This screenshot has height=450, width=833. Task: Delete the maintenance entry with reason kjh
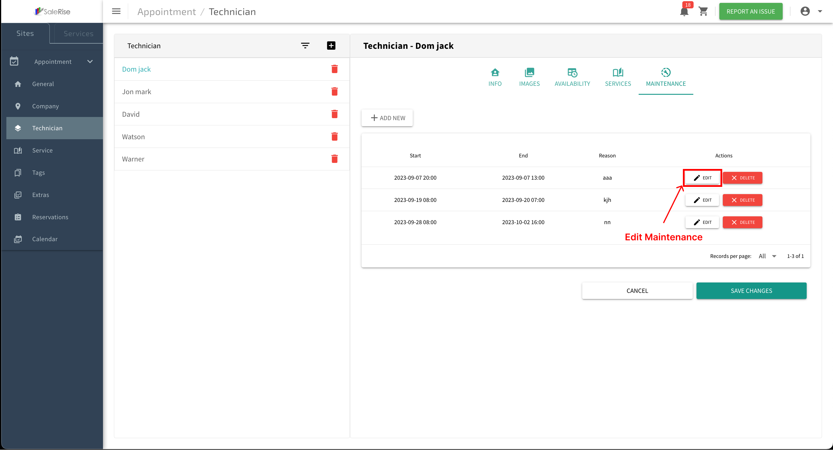[742, 200]
